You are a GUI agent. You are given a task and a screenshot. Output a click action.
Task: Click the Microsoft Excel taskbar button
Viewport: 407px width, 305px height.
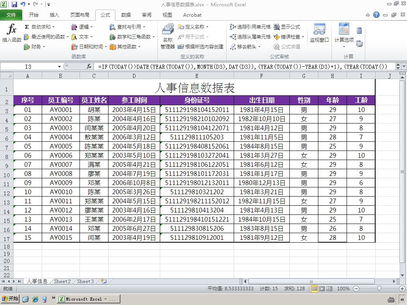coord(89,299)
